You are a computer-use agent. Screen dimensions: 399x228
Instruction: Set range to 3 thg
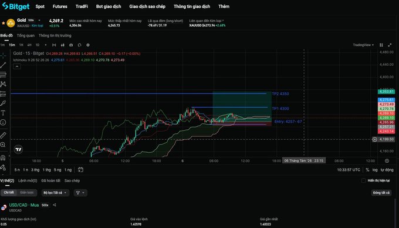pyautogui.click(x=35, y=170)
